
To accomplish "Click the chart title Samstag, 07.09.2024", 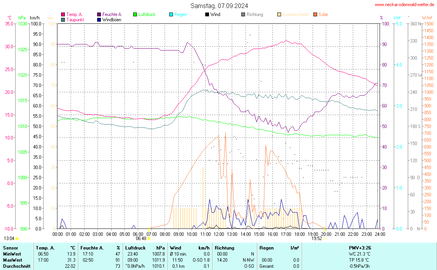I will click(x=219, y=6).
